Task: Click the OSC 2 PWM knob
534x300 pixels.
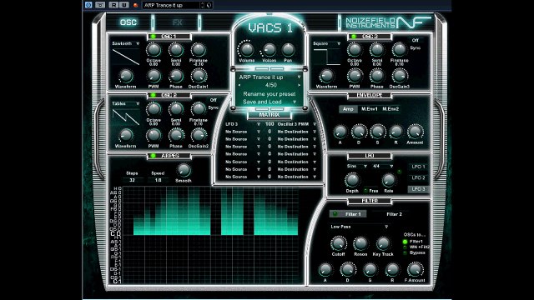Action: point(154,135)
